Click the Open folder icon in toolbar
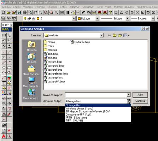This screenshot has height=141, width=158. [8, 12]
